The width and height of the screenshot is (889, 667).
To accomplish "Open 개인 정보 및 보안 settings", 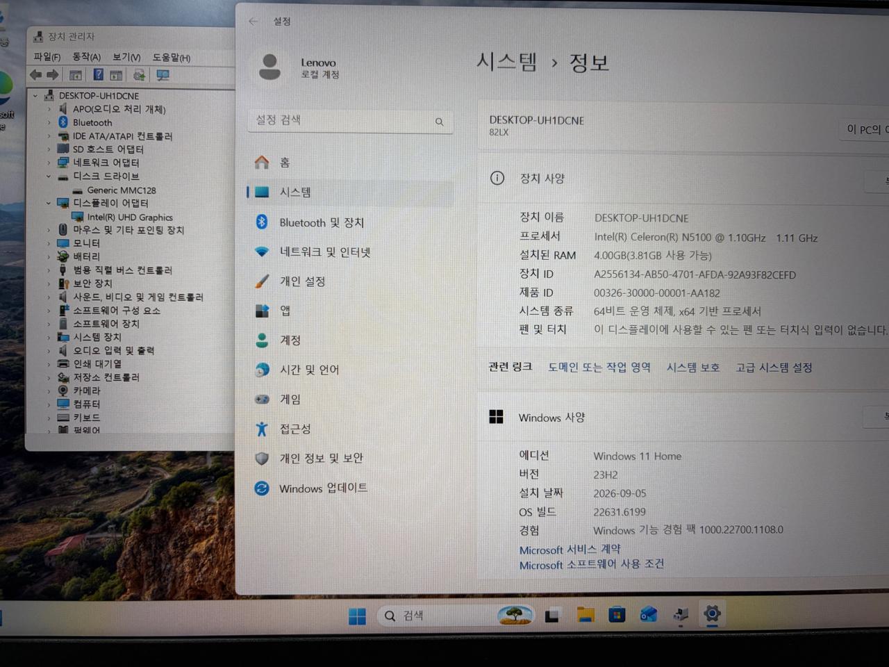I will [x=321, y=459].
